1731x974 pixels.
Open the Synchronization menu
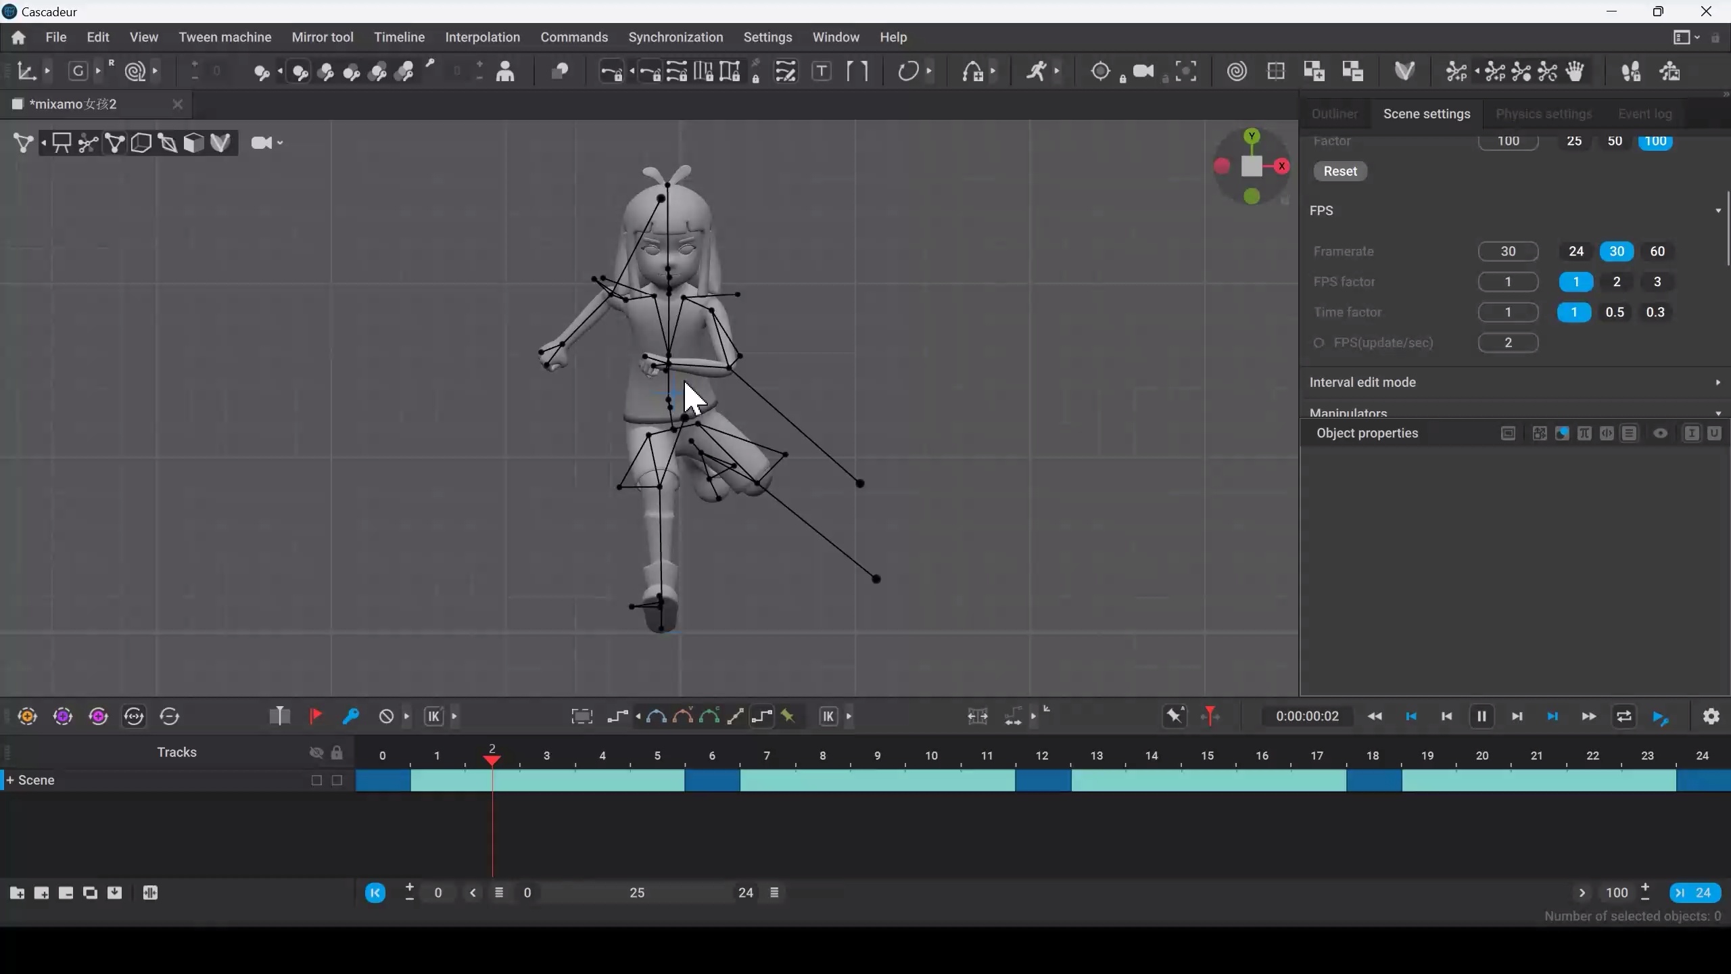tap(675, 37)
